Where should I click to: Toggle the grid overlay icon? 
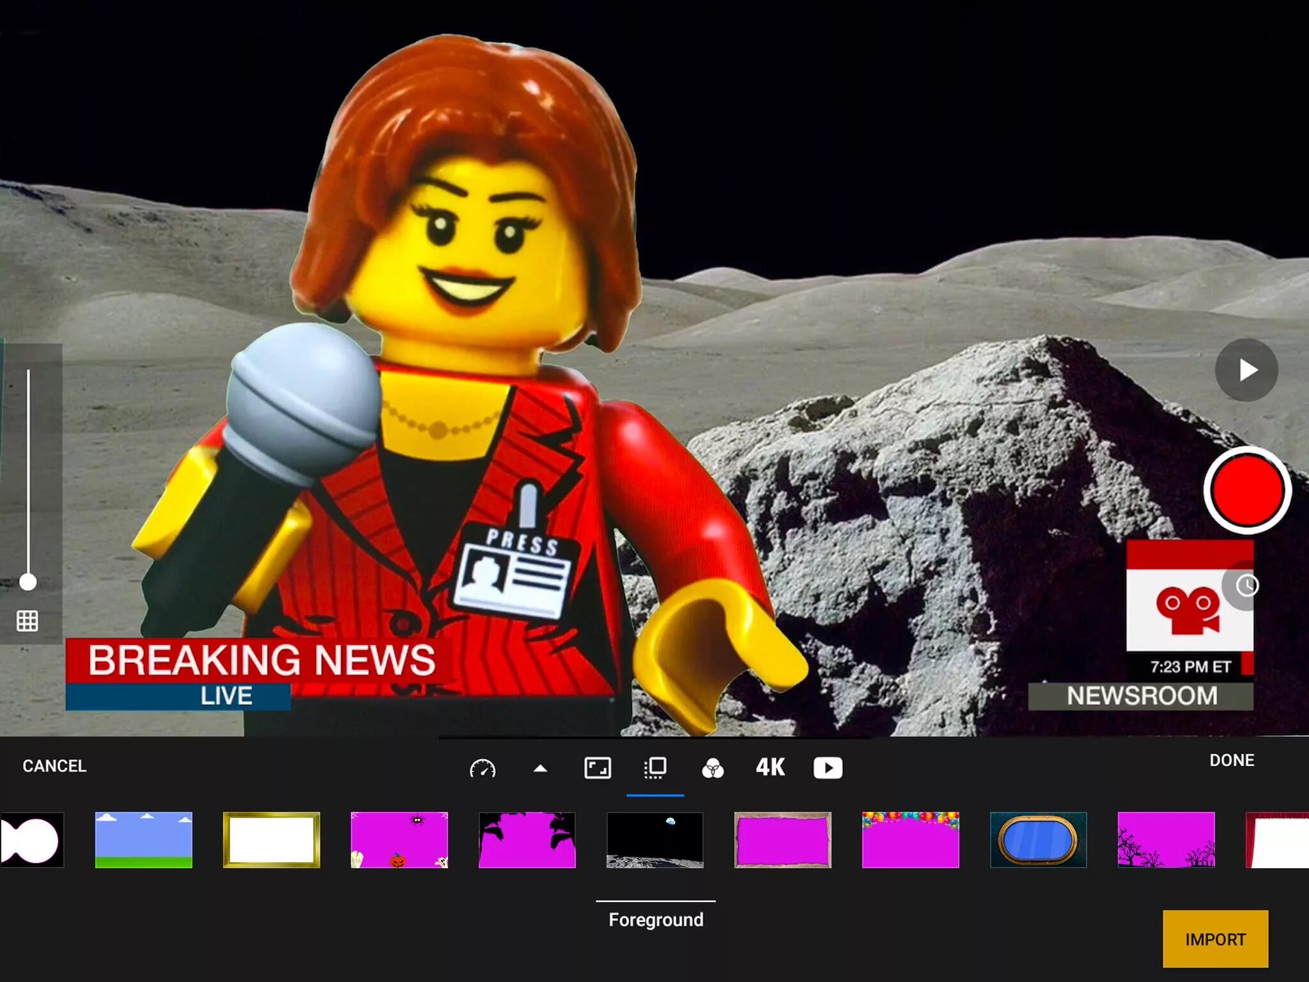click(27, 620)
